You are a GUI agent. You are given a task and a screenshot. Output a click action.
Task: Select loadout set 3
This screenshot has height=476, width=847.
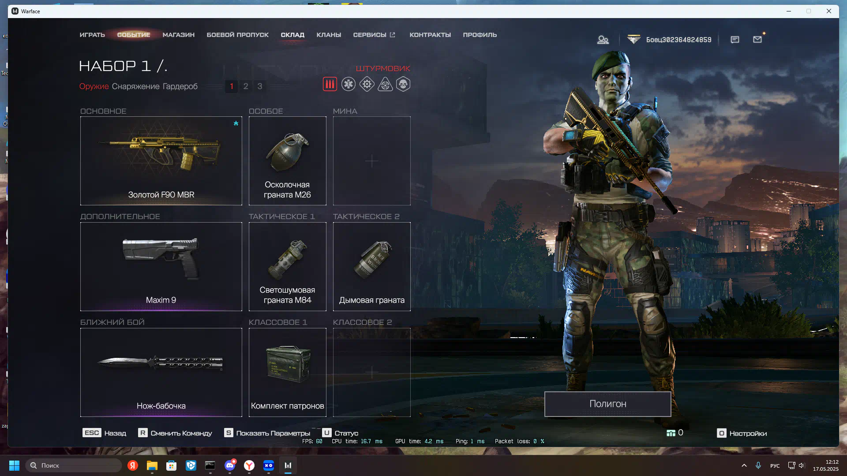click(260, 86)
